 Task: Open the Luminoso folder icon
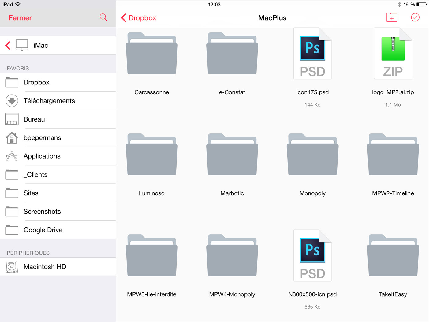coord(152,154)
